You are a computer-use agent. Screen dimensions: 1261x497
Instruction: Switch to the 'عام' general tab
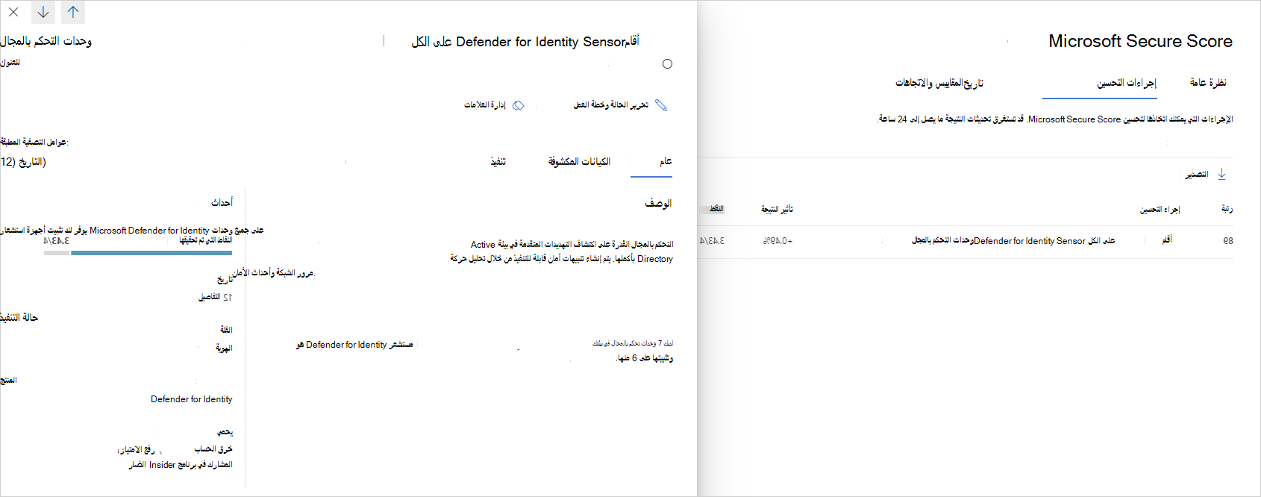click(x=666, y=161)
